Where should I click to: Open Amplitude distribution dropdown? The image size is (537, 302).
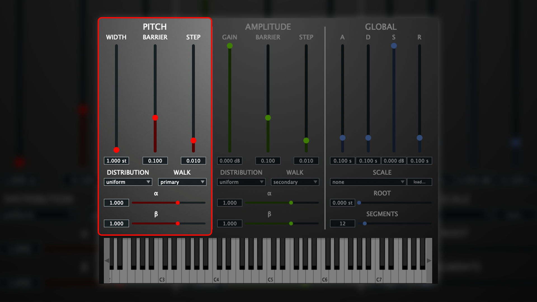pos(241,182)
